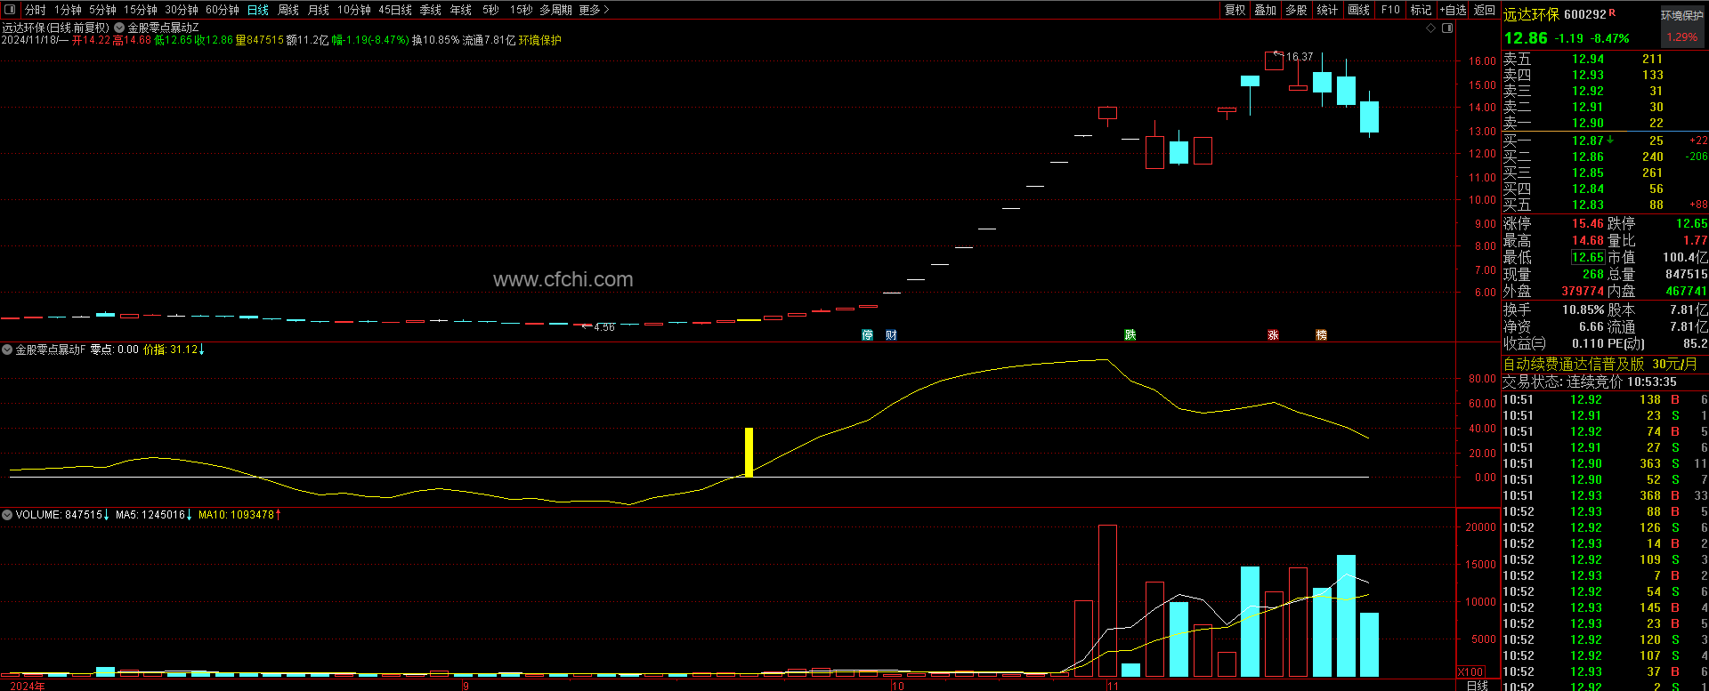Click the 多股 multi-stock button
This screenshot has width=1709, height=691.
pos(1297,10)
